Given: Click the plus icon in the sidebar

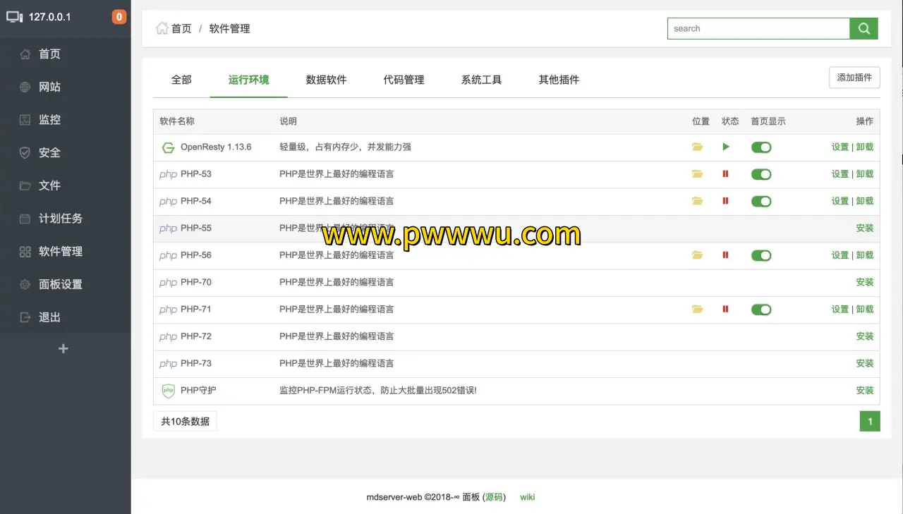Looking at the screenshot, I should [63, 348].
